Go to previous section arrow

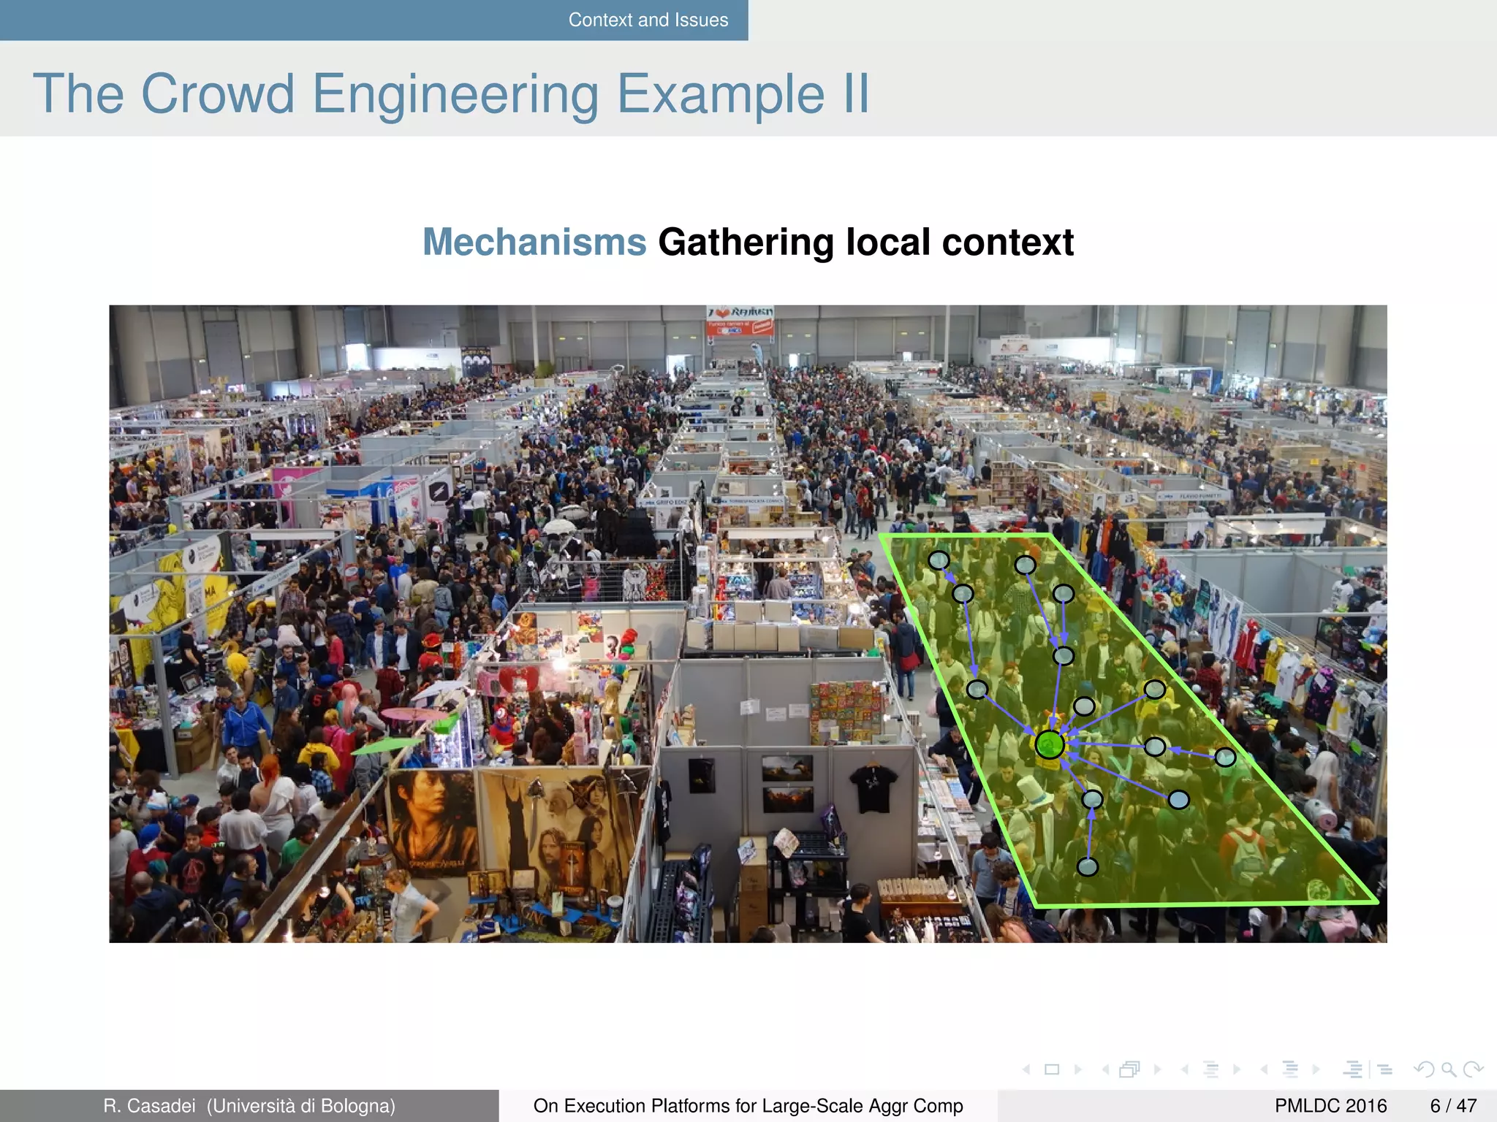coord(1264,1069)
